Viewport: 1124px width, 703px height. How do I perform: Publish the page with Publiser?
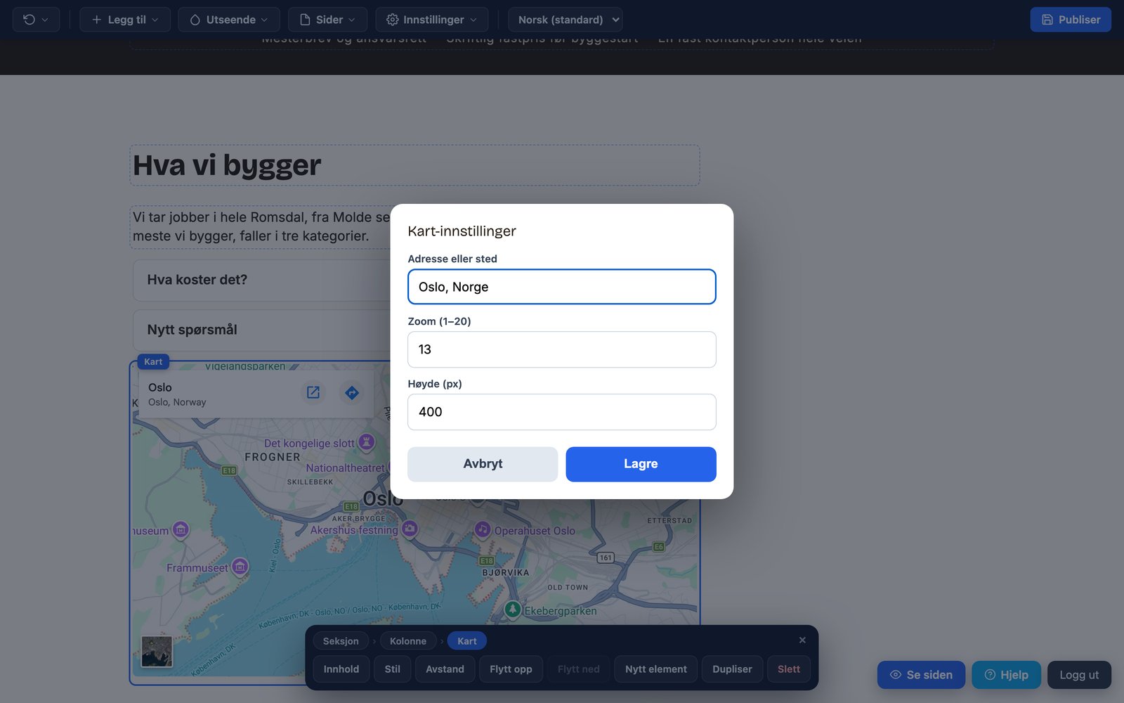tap(1071, 20)
